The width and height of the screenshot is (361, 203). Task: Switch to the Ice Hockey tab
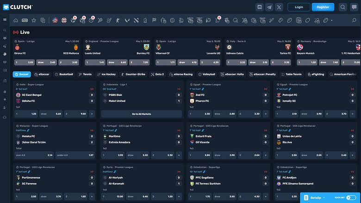(106, 74)
